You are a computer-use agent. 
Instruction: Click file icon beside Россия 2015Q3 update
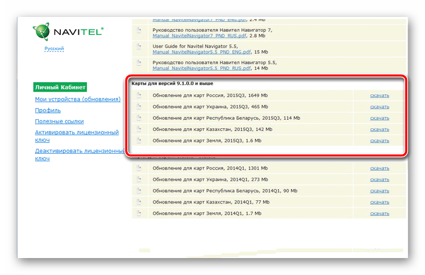point(139,95)
